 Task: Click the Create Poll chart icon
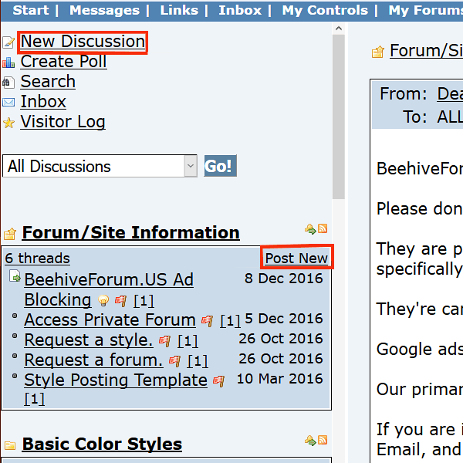coord(8,63)
